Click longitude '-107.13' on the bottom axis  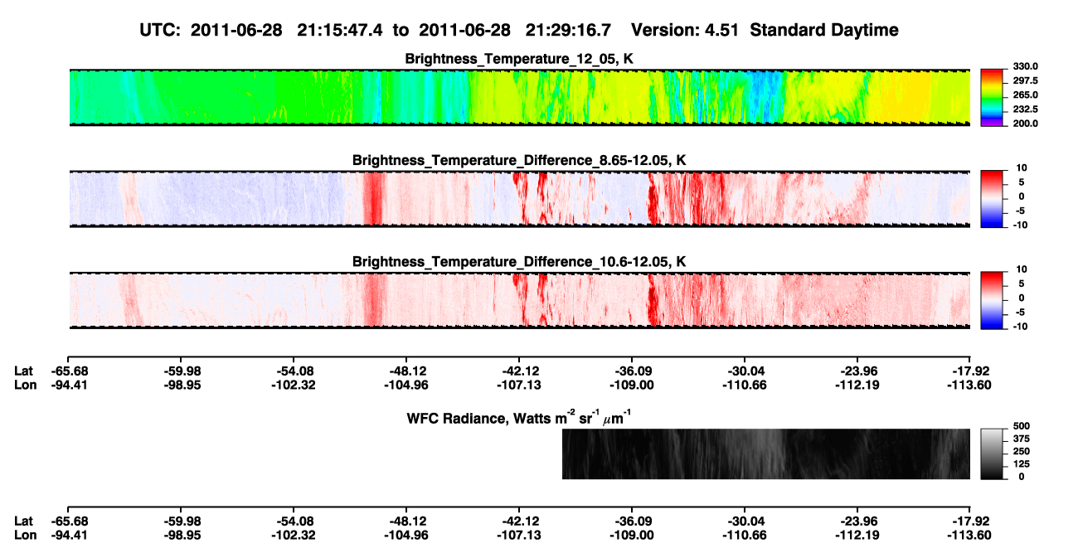[519, 534]
